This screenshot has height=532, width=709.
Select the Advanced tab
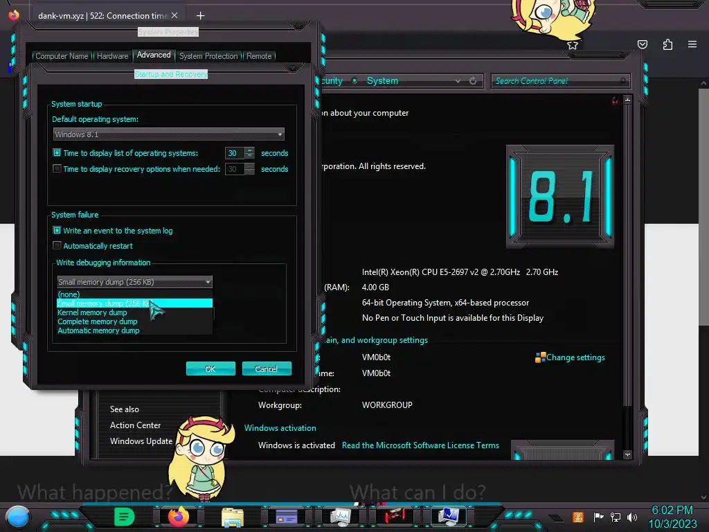point(154,55)
